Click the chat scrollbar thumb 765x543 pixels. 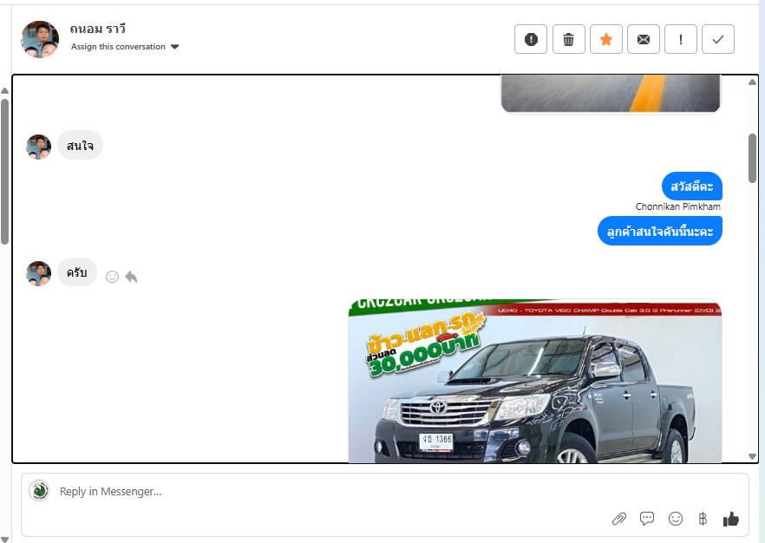coord(752,158)
